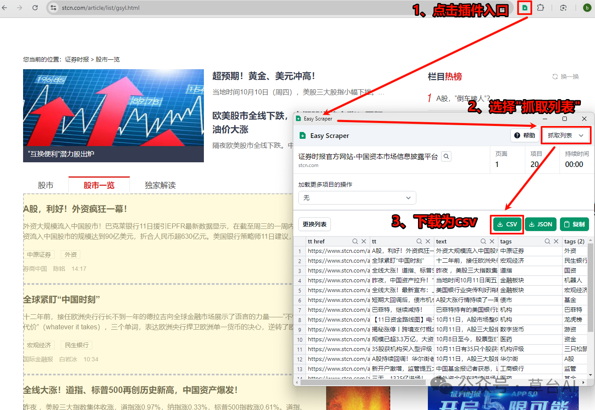Screen dimensions: 595x410
Task: Click row number 5 in the scraper table
Action: coord(300,290)
